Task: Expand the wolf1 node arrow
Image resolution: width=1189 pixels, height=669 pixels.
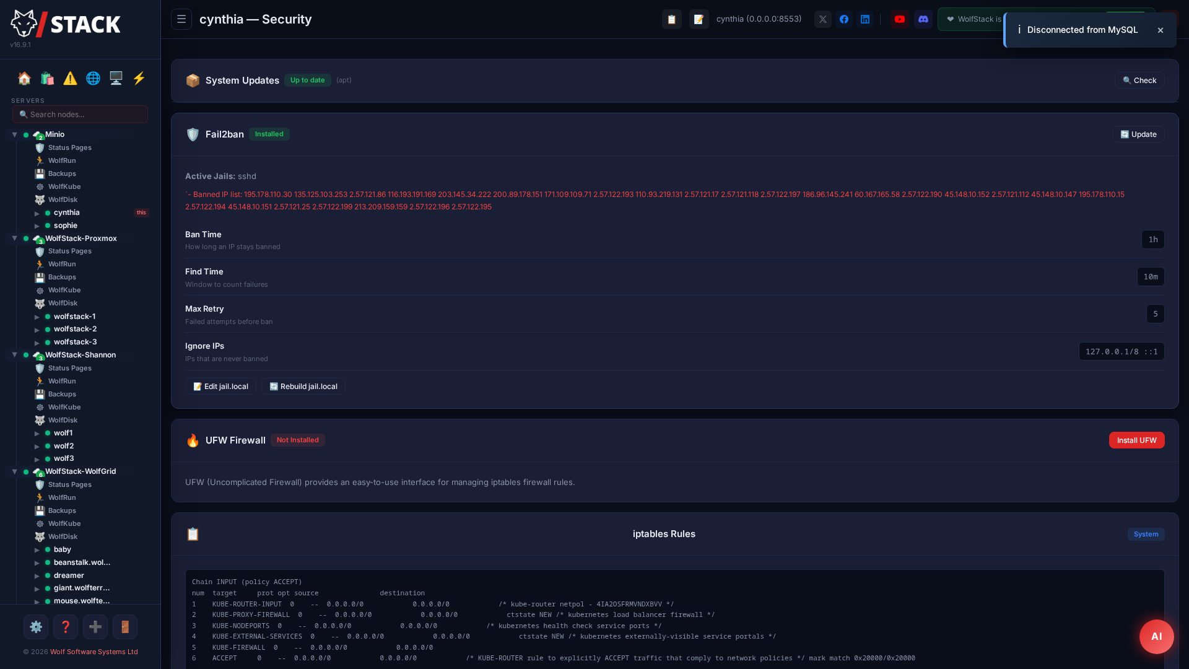Action: point(37,434)
